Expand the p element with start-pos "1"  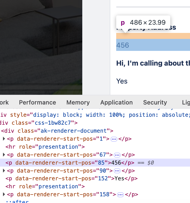(x=3, y=139)
